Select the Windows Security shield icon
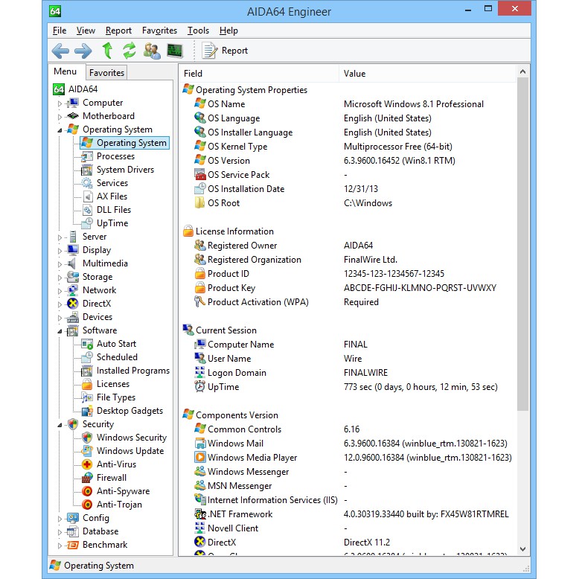This screenshot has width=579, height=579. point(87,438)
